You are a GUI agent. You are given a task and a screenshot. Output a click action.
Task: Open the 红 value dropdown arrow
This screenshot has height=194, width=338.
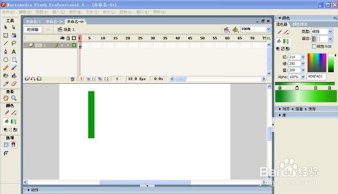[x=303, y=57]
